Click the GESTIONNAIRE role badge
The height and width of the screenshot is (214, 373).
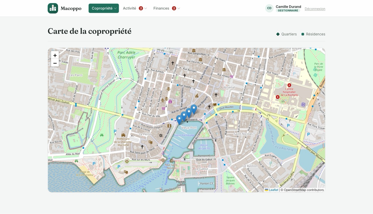click(x=288, y=11)
